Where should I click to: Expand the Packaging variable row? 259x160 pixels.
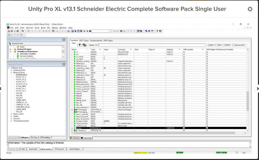pyautogui.click(x=72, y=110)
